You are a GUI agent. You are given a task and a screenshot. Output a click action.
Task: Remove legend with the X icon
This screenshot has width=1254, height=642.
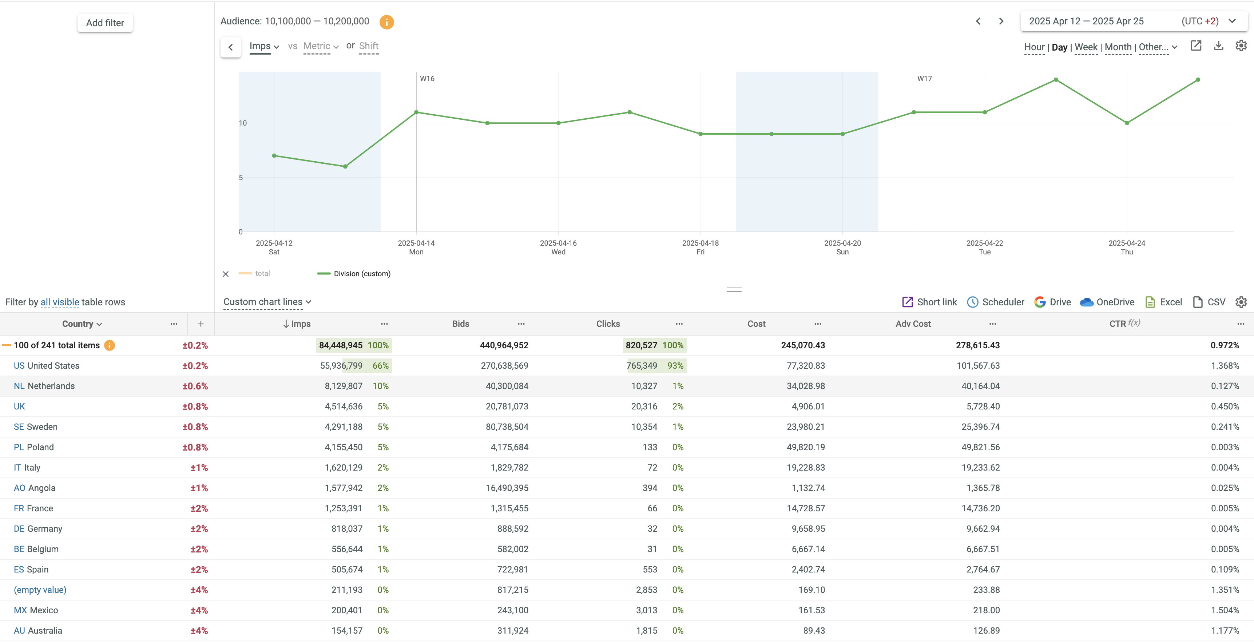[225, 274]
